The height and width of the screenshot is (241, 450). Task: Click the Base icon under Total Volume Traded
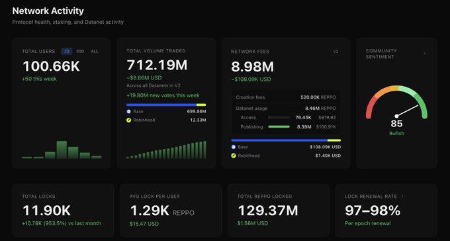128,111
